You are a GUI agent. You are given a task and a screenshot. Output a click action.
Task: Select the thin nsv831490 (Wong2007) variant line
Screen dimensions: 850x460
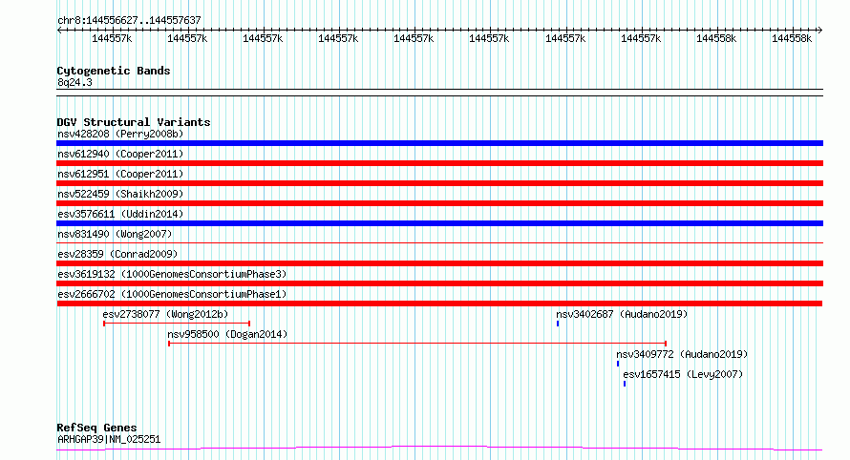tap(439, 242)
